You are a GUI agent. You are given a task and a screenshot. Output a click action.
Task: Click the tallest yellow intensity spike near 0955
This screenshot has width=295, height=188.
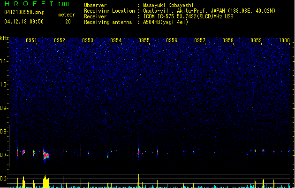point(139,180)
